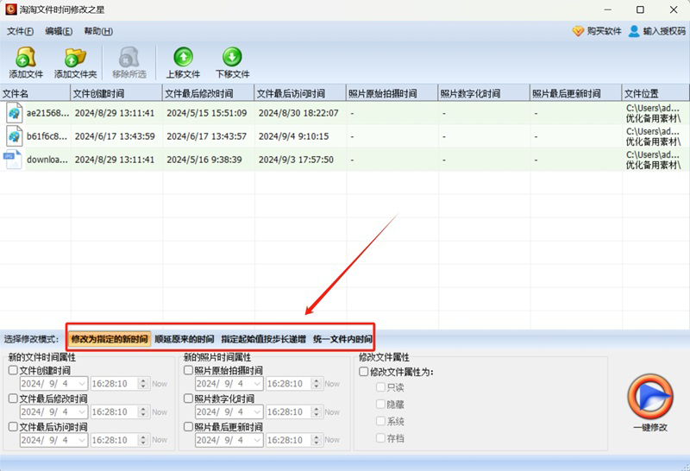The height and width of the screenshot is (471, 690).
Task: Tick 照片原始拍摄时间 checkbox
Action: [x=188, y=370]
